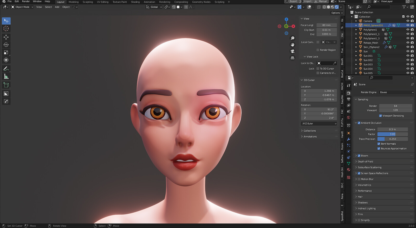Open the Modifiers properties wrench tab
The image size is (416, 228).
(349, 139)
